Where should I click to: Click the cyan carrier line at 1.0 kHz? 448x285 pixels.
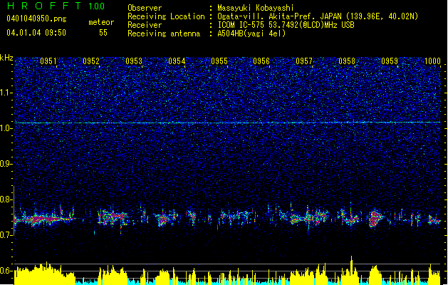point(227,123)
